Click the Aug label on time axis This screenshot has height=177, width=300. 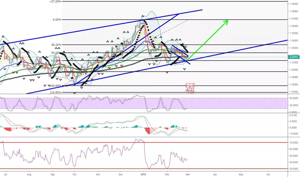[x=29, y=174]
